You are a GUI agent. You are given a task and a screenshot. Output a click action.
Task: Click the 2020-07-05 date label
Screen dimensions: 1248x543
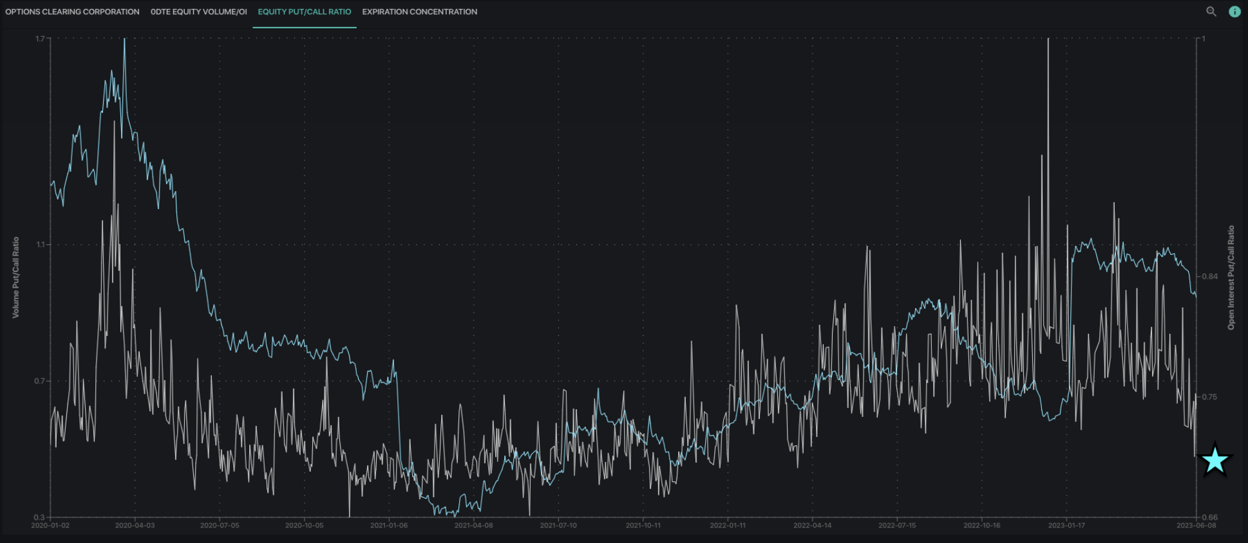coord(220,526)
